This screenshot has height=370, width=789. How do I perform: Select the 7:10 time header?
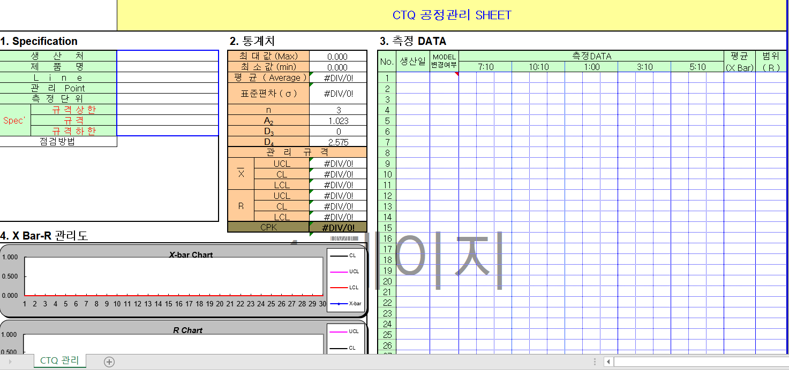(x=485, y=67)
